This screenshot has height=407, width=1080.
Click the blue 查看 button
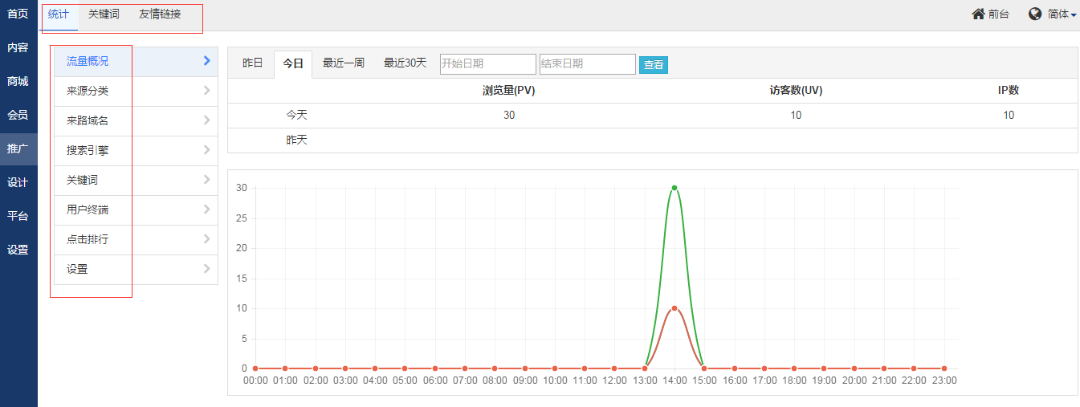click(654, 65)
